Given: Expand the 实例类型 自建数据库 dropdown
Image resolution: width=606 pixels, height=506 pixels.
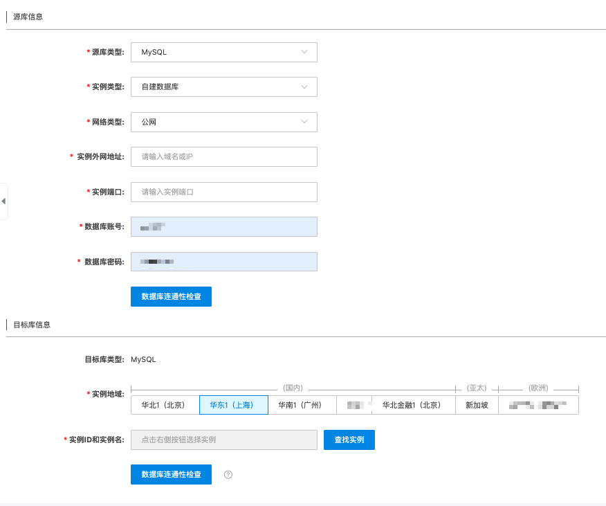Looking at the screenshot, I should tap(223, 87).
